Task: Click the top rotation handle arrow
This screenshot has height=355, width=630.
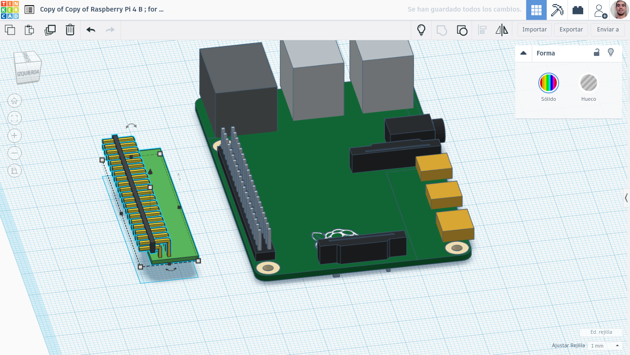Action: (x=132, y=126)
